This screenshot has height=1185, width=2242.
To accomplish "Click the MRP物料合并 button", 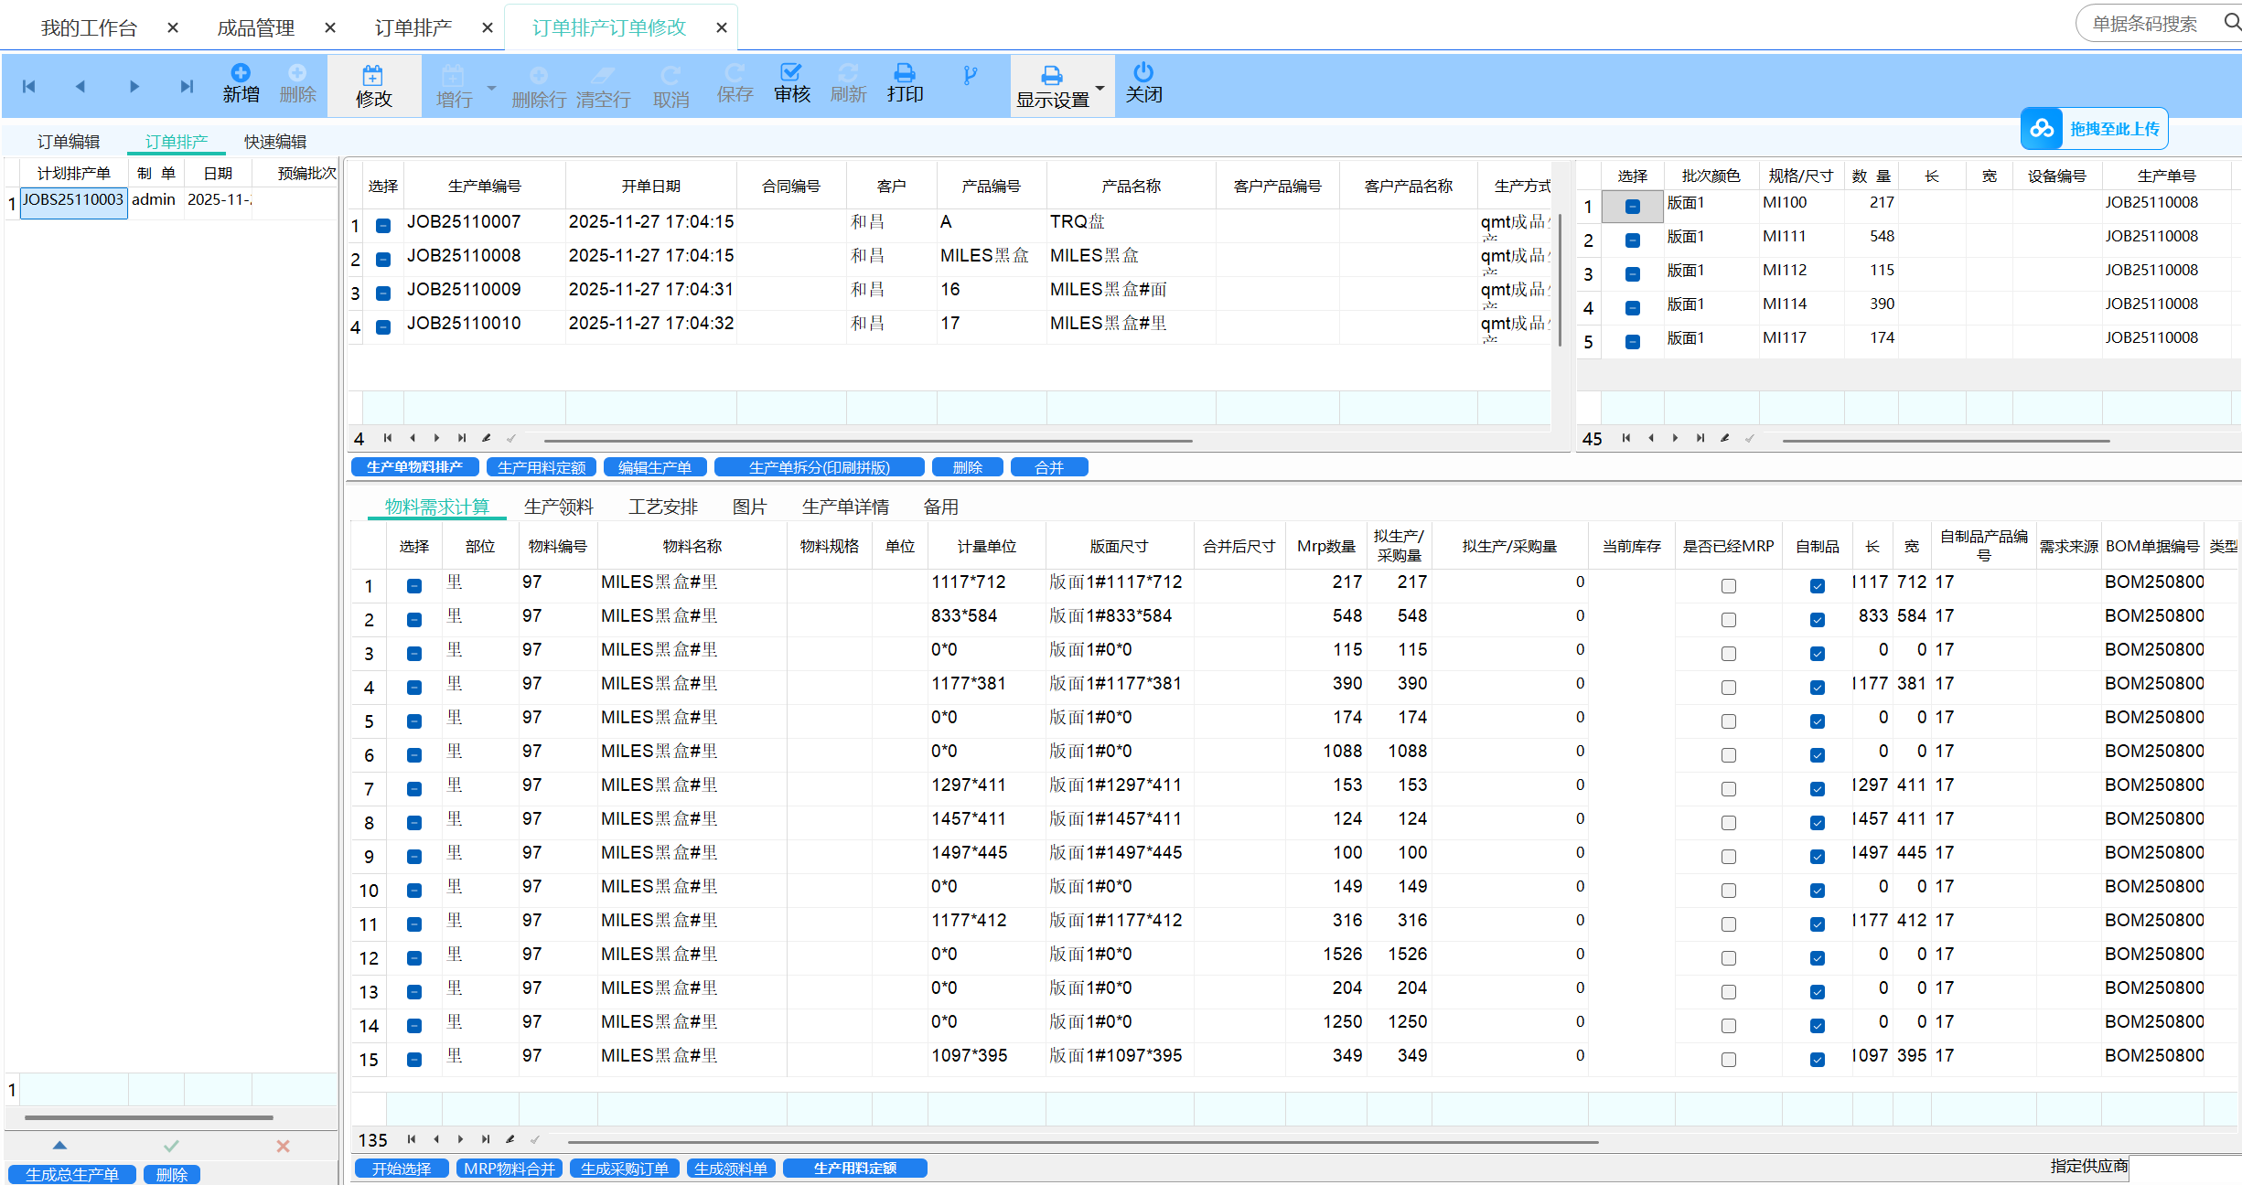I will [x=509, y=1169].
